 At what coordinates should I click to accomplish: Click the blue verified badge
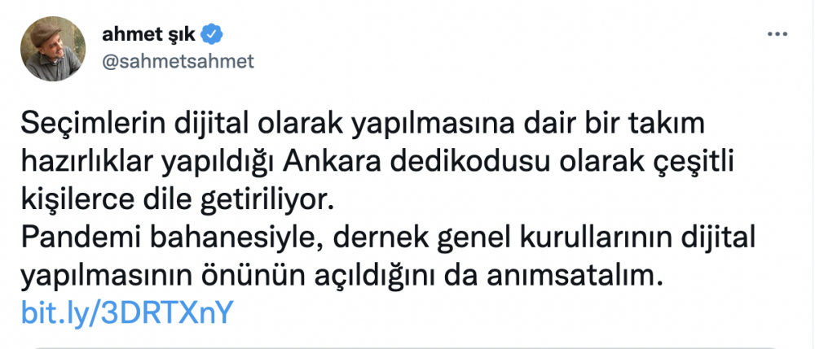(210, 35)
